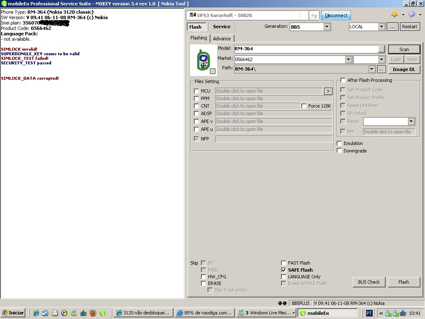Open the empty dropdown next to Market
The height and width of the screenshot is (319, 425).
[x=382, y=59]
